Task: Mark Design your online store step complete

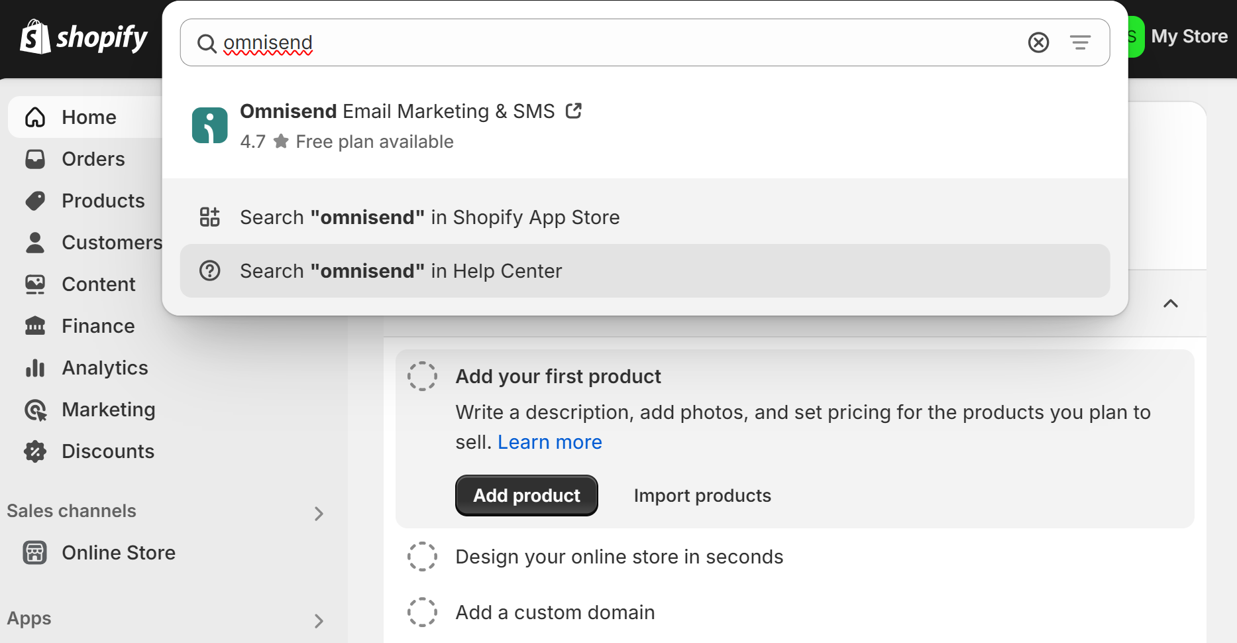Action: point(422,556)
